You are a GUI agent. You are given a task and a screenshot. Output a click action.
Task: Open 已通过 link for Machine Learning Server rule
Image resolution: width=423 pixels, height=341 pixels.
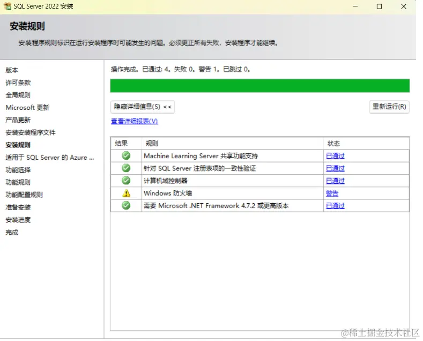tap(335, 156)
